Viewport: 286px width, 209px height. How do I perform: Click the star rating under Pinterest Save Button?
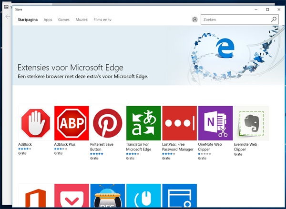tap(97, 154)
